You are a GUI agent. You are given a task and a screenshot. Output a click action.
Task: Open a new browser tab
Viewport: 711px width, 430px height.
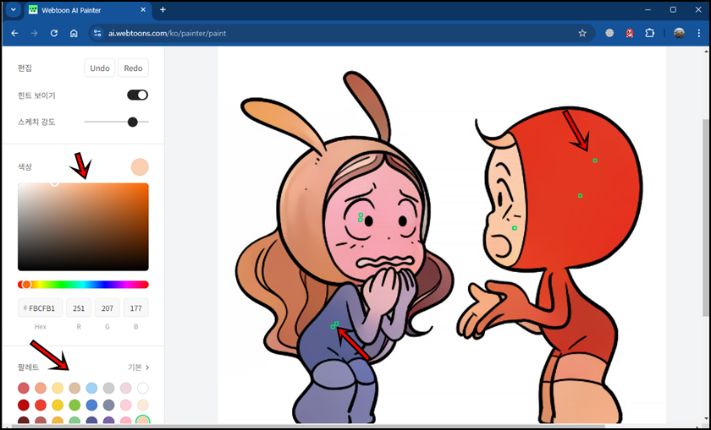(163, 9)
